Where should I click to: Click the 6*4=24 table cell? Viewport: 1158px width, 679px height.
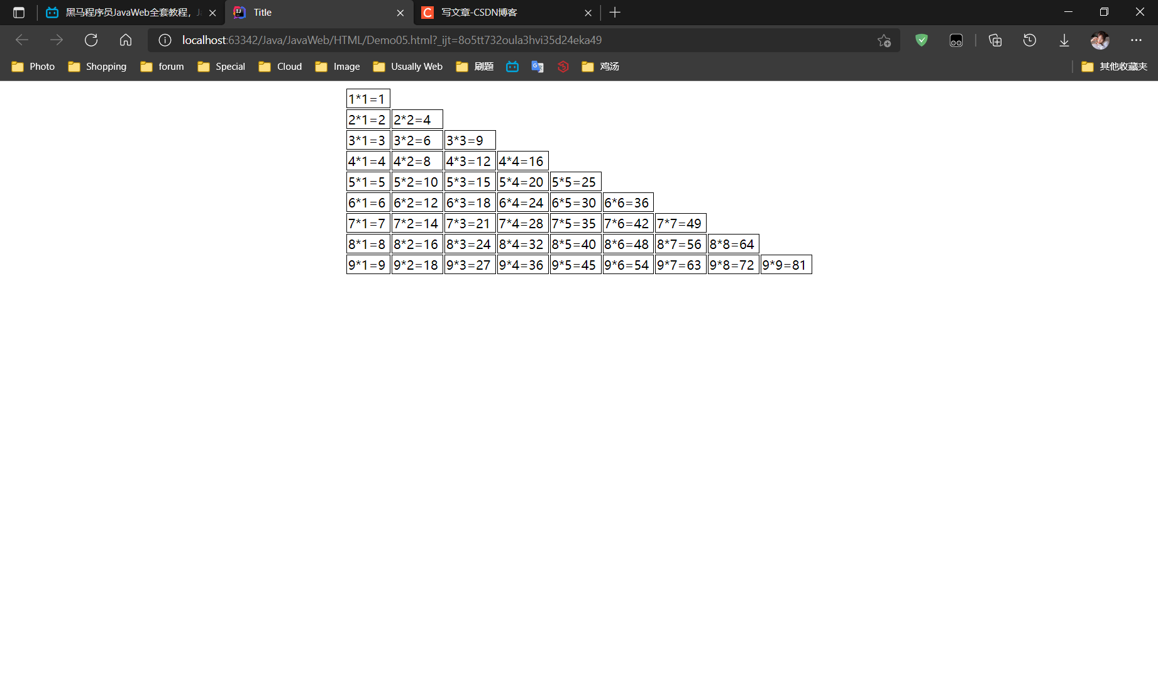(523, 202)
